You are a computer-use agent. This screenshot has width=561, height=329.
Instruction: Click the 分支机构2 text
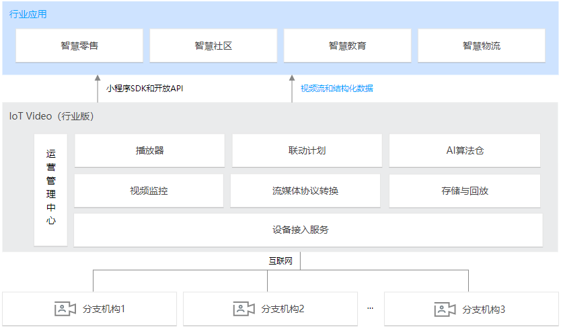(283, 309)
